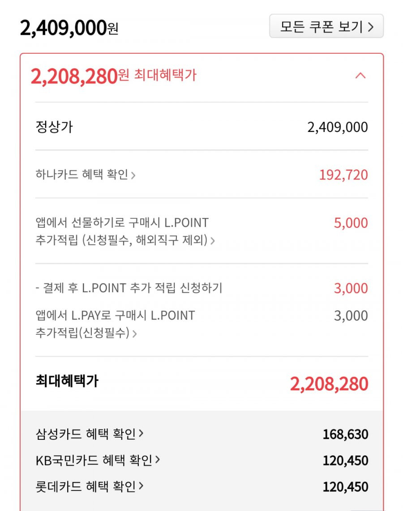This screenshot has height=511, width=403.
Task: Click chevron next to 하나카드 혜택 확인
Action: (133, 176)
